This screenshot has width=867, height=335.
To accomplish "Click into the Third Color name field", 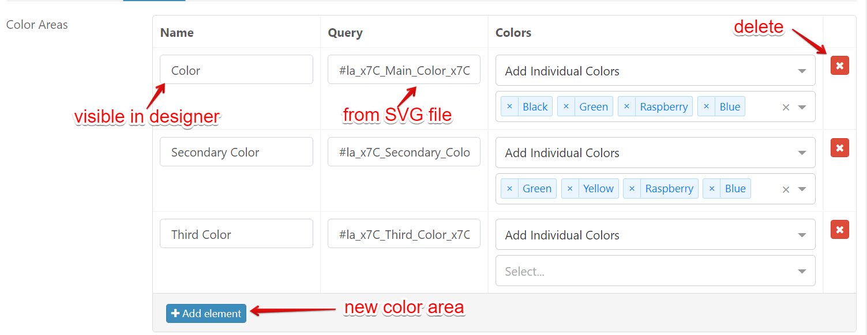I will coord(236,234).
